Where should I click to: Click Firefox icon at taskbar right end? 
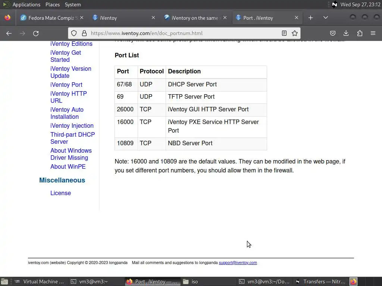click(x=354, y=282)
